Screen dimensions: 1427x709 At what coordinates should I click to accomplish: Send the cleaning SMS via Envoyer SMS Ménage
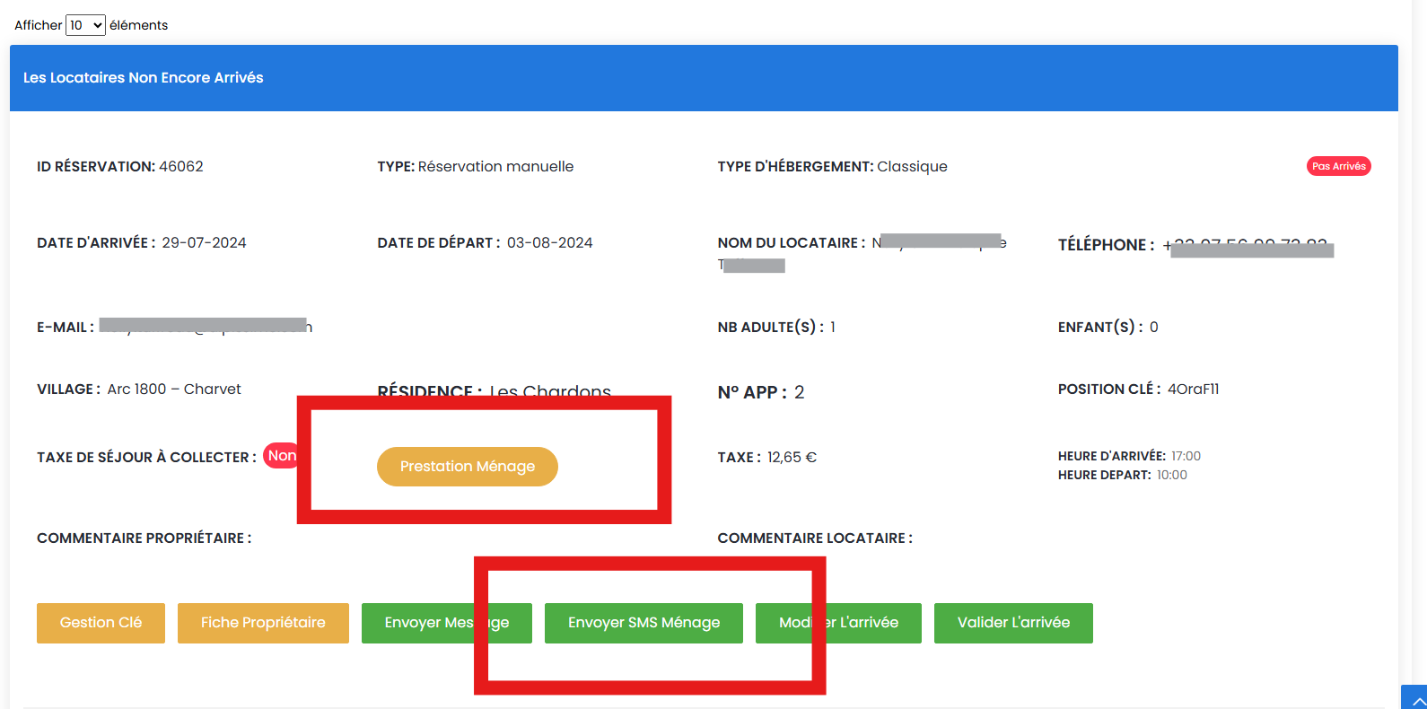click(643, 623)
